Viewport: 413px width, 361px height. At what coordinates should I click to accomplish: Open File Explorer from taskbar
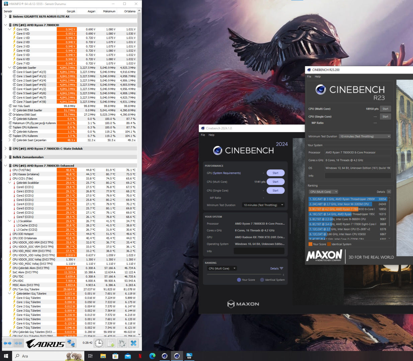(x=103, y=356)
